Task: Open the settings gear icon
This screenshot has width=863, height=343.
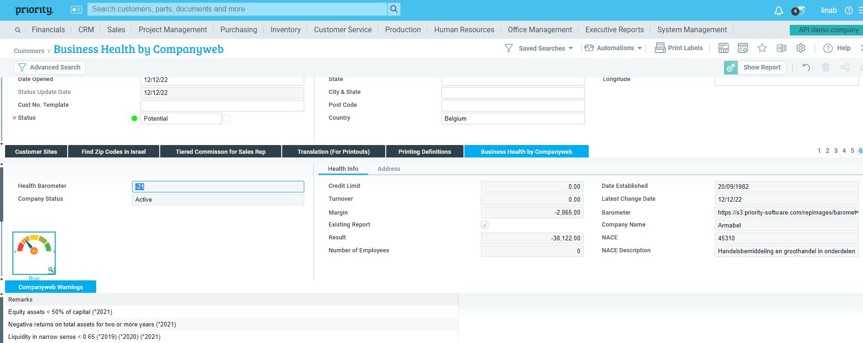Action: coord(801,48)
